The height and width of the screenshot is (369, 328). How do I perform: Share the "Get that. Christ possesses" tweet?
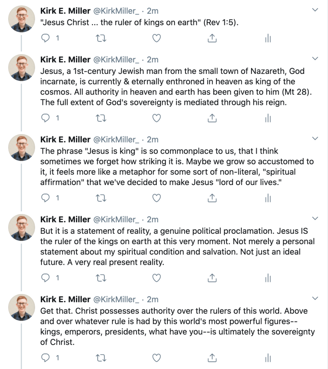[212, 358]
